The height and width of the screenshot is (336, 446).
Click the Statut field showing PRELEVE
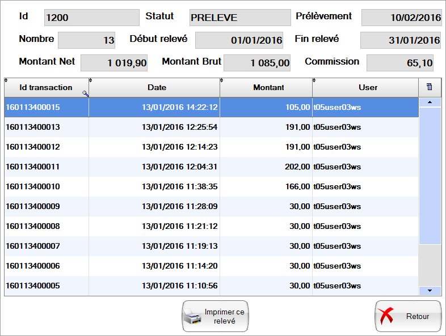239,18
